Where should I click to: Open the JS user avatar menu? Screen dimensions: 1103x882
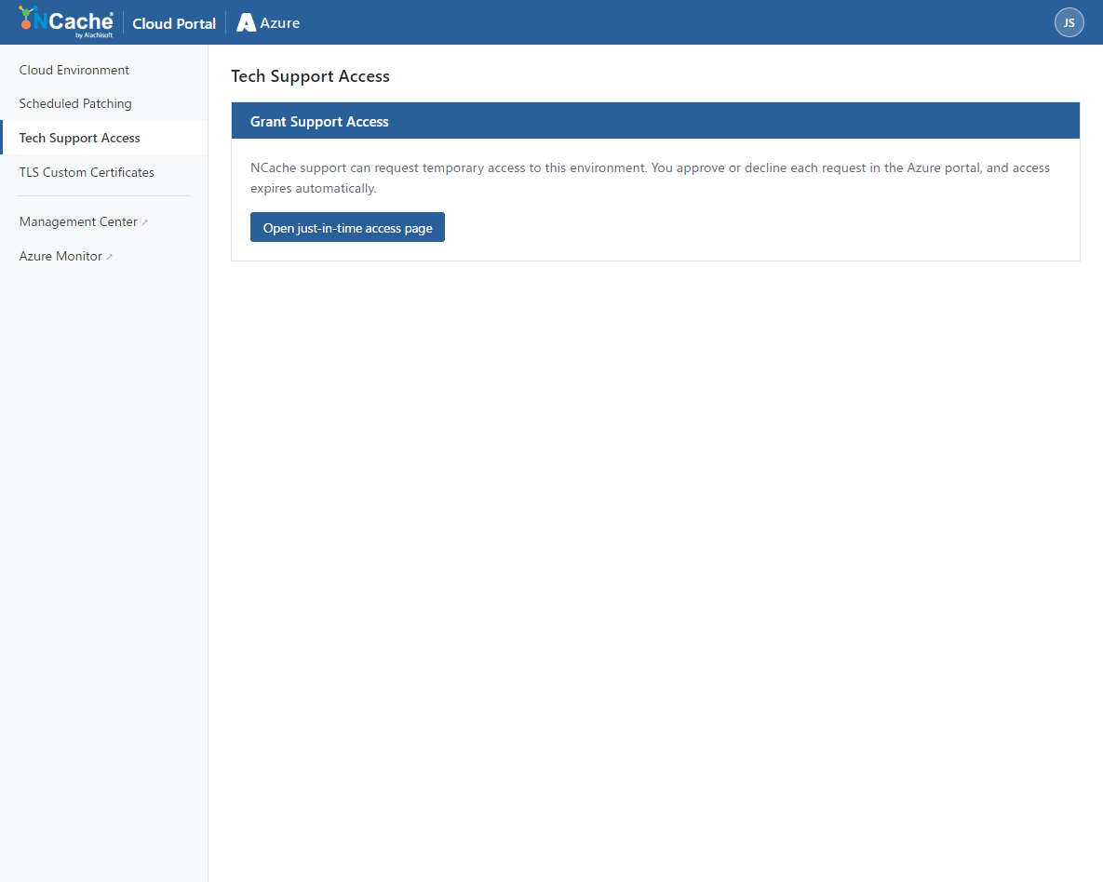pos(1069,22)
